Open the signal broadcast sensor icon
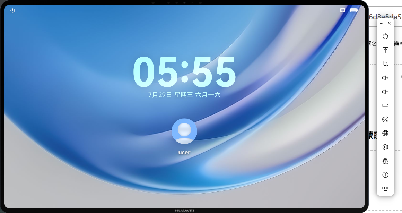 pos(385,119)
